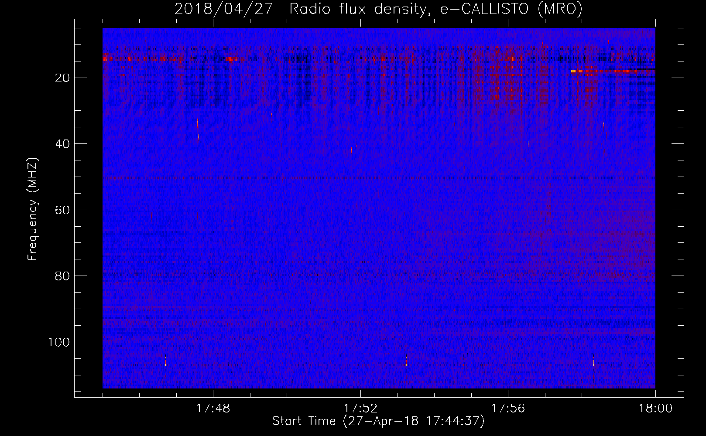Select the "Frequency (MHZ)" y-axis label
The image size is (706, 436).
tap(32, 209)
